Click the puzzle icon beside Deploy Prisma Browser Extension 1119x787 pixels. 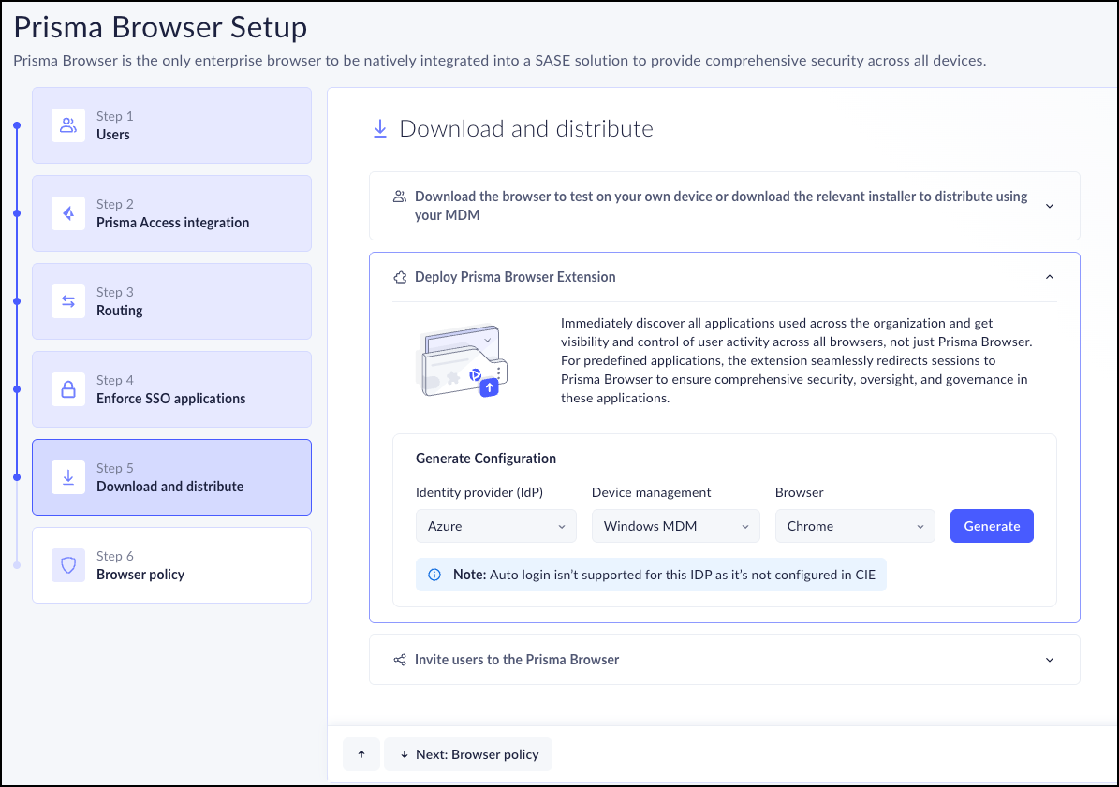401,277
